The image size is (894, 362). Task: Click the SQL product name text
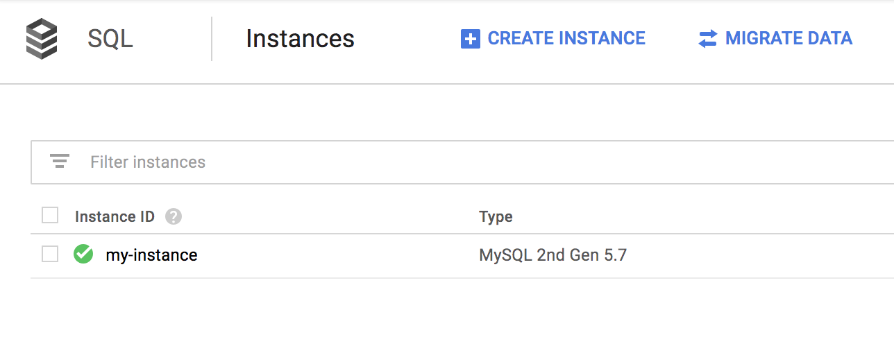110,39
